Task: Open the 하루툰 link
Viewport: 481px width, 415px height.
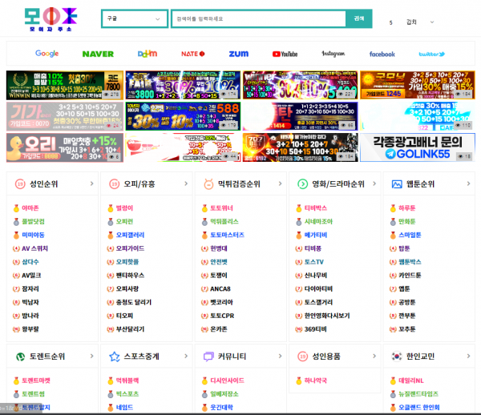Action: (406, 208)
